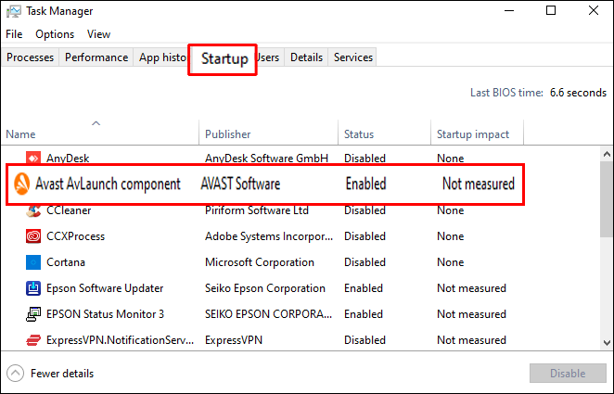The width and height of the screenshot is (614, 394).
Task: Sort by the Startup impact column
Action: [472, 134]
